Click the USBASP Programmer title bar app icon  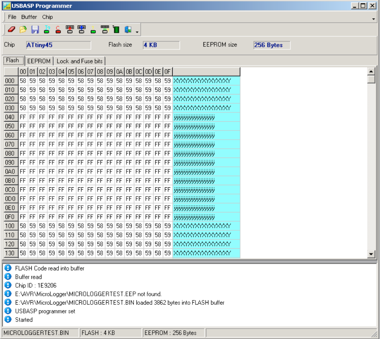(x=7, y=6)
